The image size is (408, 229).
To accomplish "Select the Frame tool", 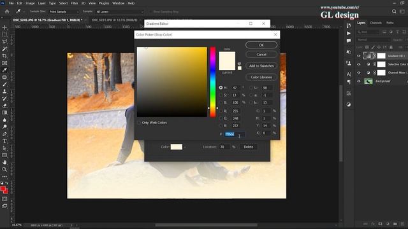I will click(x=4, y=63).
